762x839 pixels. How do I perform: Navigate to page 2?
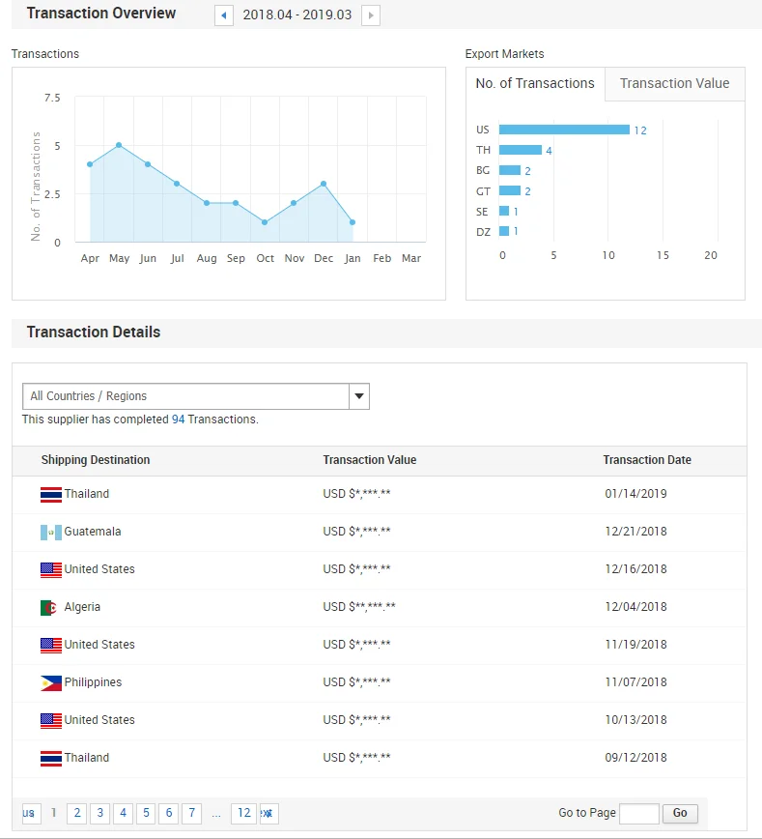click(x=76, y=814)
